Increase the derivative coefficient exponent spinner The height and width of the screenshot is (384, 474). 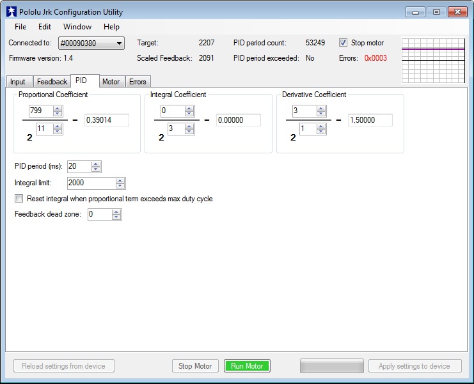click(x=322, y=127)
